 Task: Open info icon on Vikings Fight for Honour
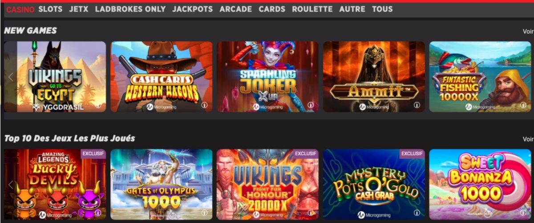(311, 213)
